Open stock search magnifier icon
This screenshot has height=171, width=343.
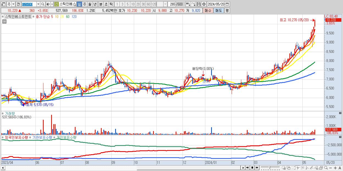tap(43, 4)
